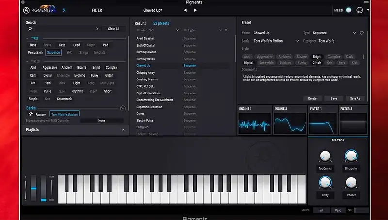Click the Save As button
388x220 pixels.
coord(355,99)
